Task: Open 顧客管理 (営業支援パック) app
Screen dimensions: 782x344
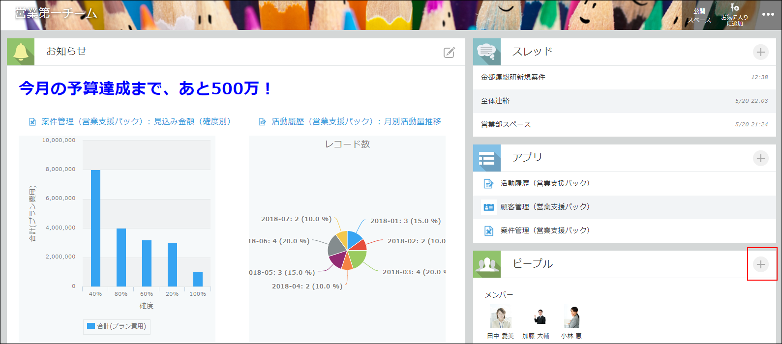Action: [545, 207]
